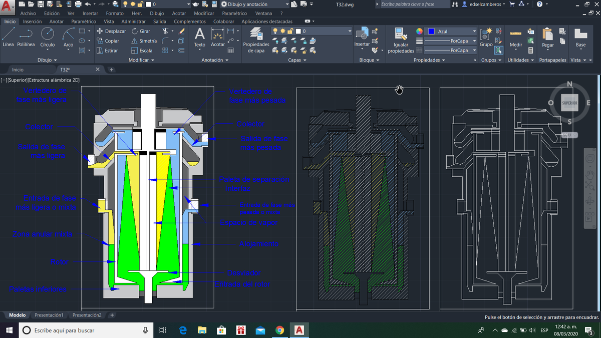The height and width of the screenshot is (338, 601).
Task: Click the Grupo tool
Action: pyautogui.click(x=486, y=37)
